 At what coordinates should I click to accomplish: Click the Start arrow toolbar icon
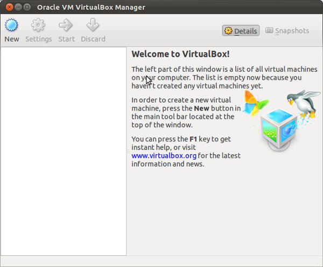coord(66,25)
